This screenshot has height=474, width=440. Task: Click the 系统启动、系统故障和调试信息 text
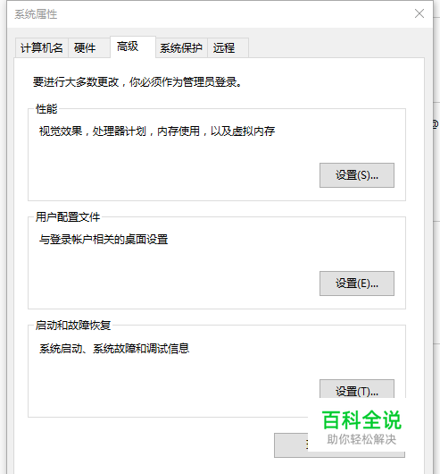point(114,348)
